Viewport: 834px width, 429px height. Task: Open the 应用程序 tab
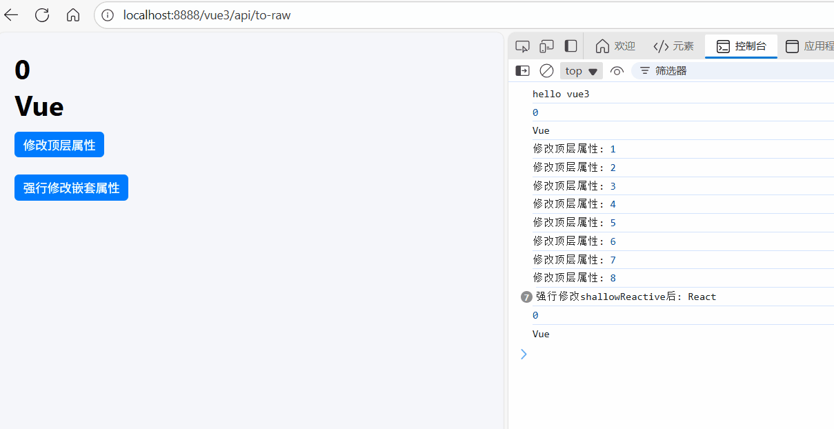tap(809, 46)
